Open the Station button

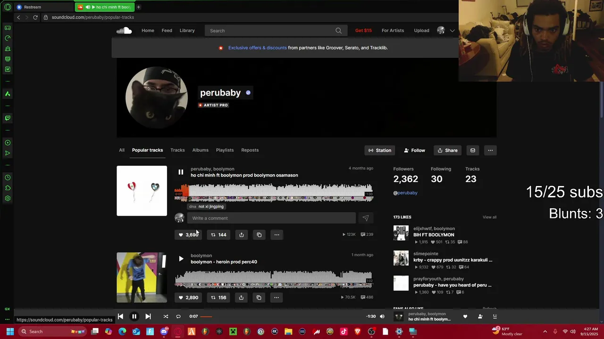[x=380, y=150]
